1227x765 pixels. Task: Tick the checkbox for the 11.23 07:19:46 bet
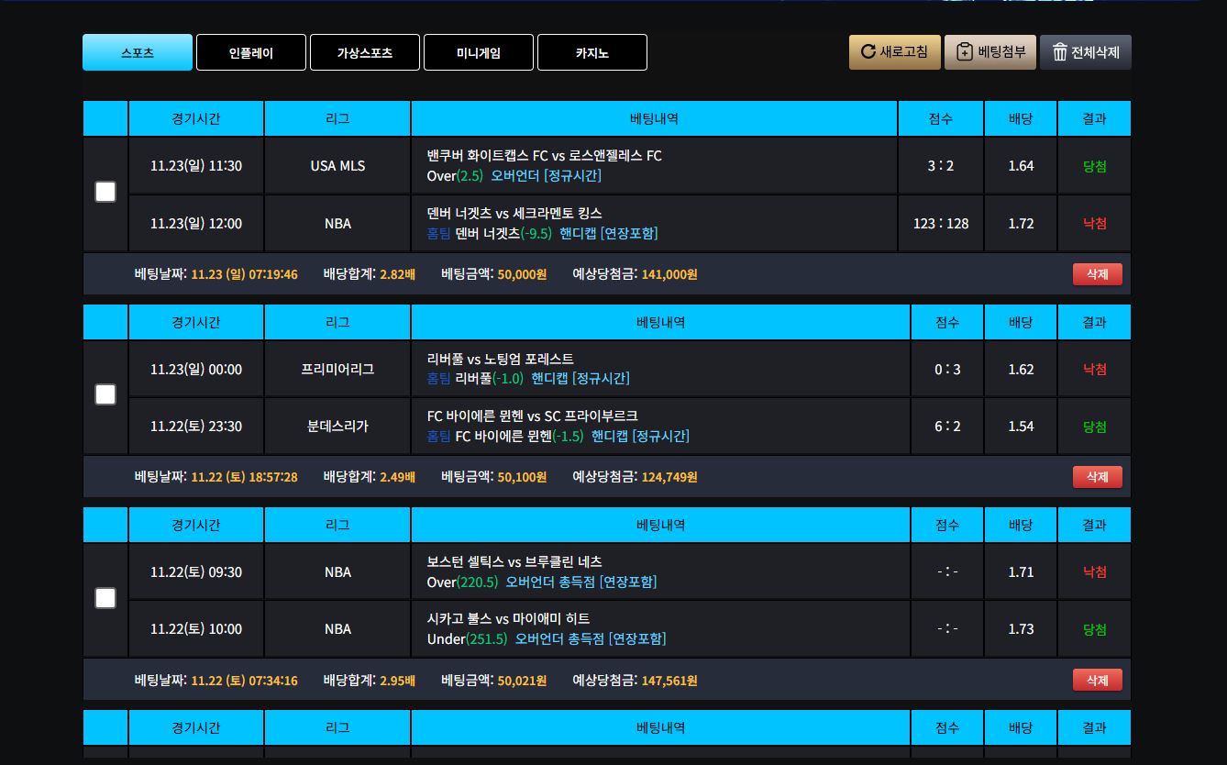coord(105,192)
